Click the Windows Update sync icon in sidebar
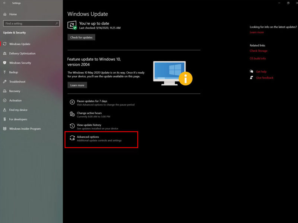This screenshot has width=298, height=223. click(x=5, y=44)
